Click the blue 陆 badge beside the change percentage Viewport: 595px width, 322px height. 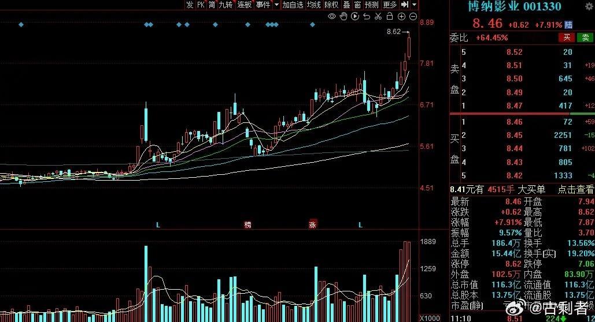click(568, 25)
